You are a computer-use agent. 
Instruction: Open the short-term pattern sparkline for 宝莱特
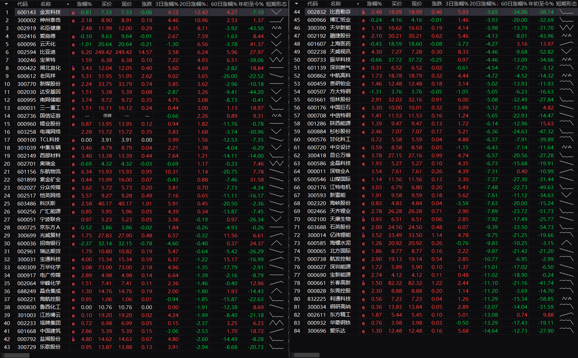click(277, 60)
